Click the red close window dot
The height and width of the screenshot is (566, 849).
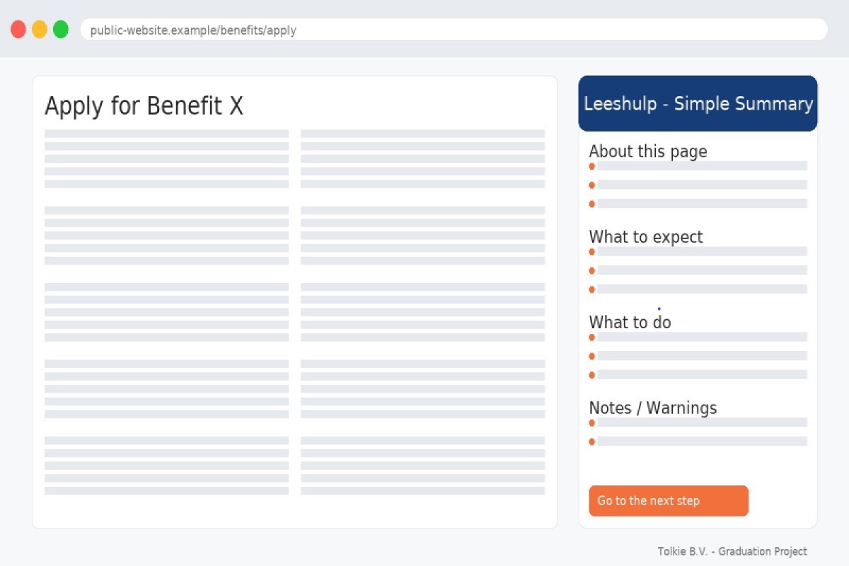click(18, 30)
